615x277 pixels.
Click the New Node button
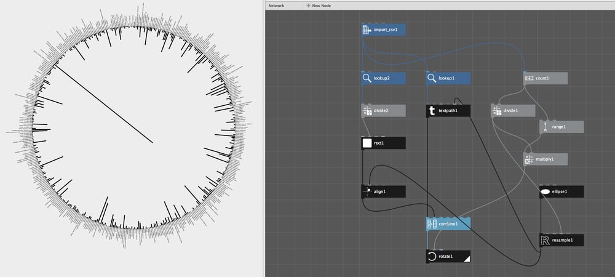click(319, 6)
